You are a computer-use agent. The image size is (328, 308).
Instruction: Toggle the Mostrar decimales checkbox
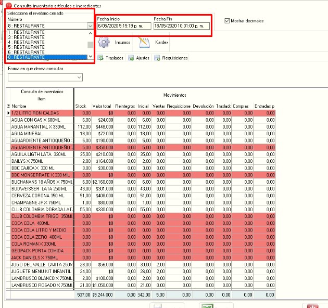tap(227, 21)
